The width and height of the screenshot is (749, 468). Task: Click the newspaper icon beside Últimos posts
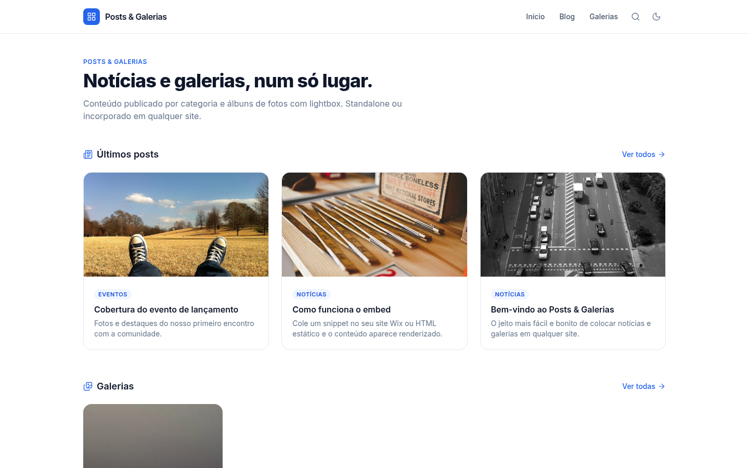click(88, 154)
